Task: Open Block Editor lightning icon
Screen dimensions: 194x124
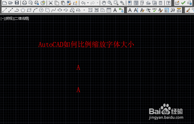Action: click(x=75, y=3)
